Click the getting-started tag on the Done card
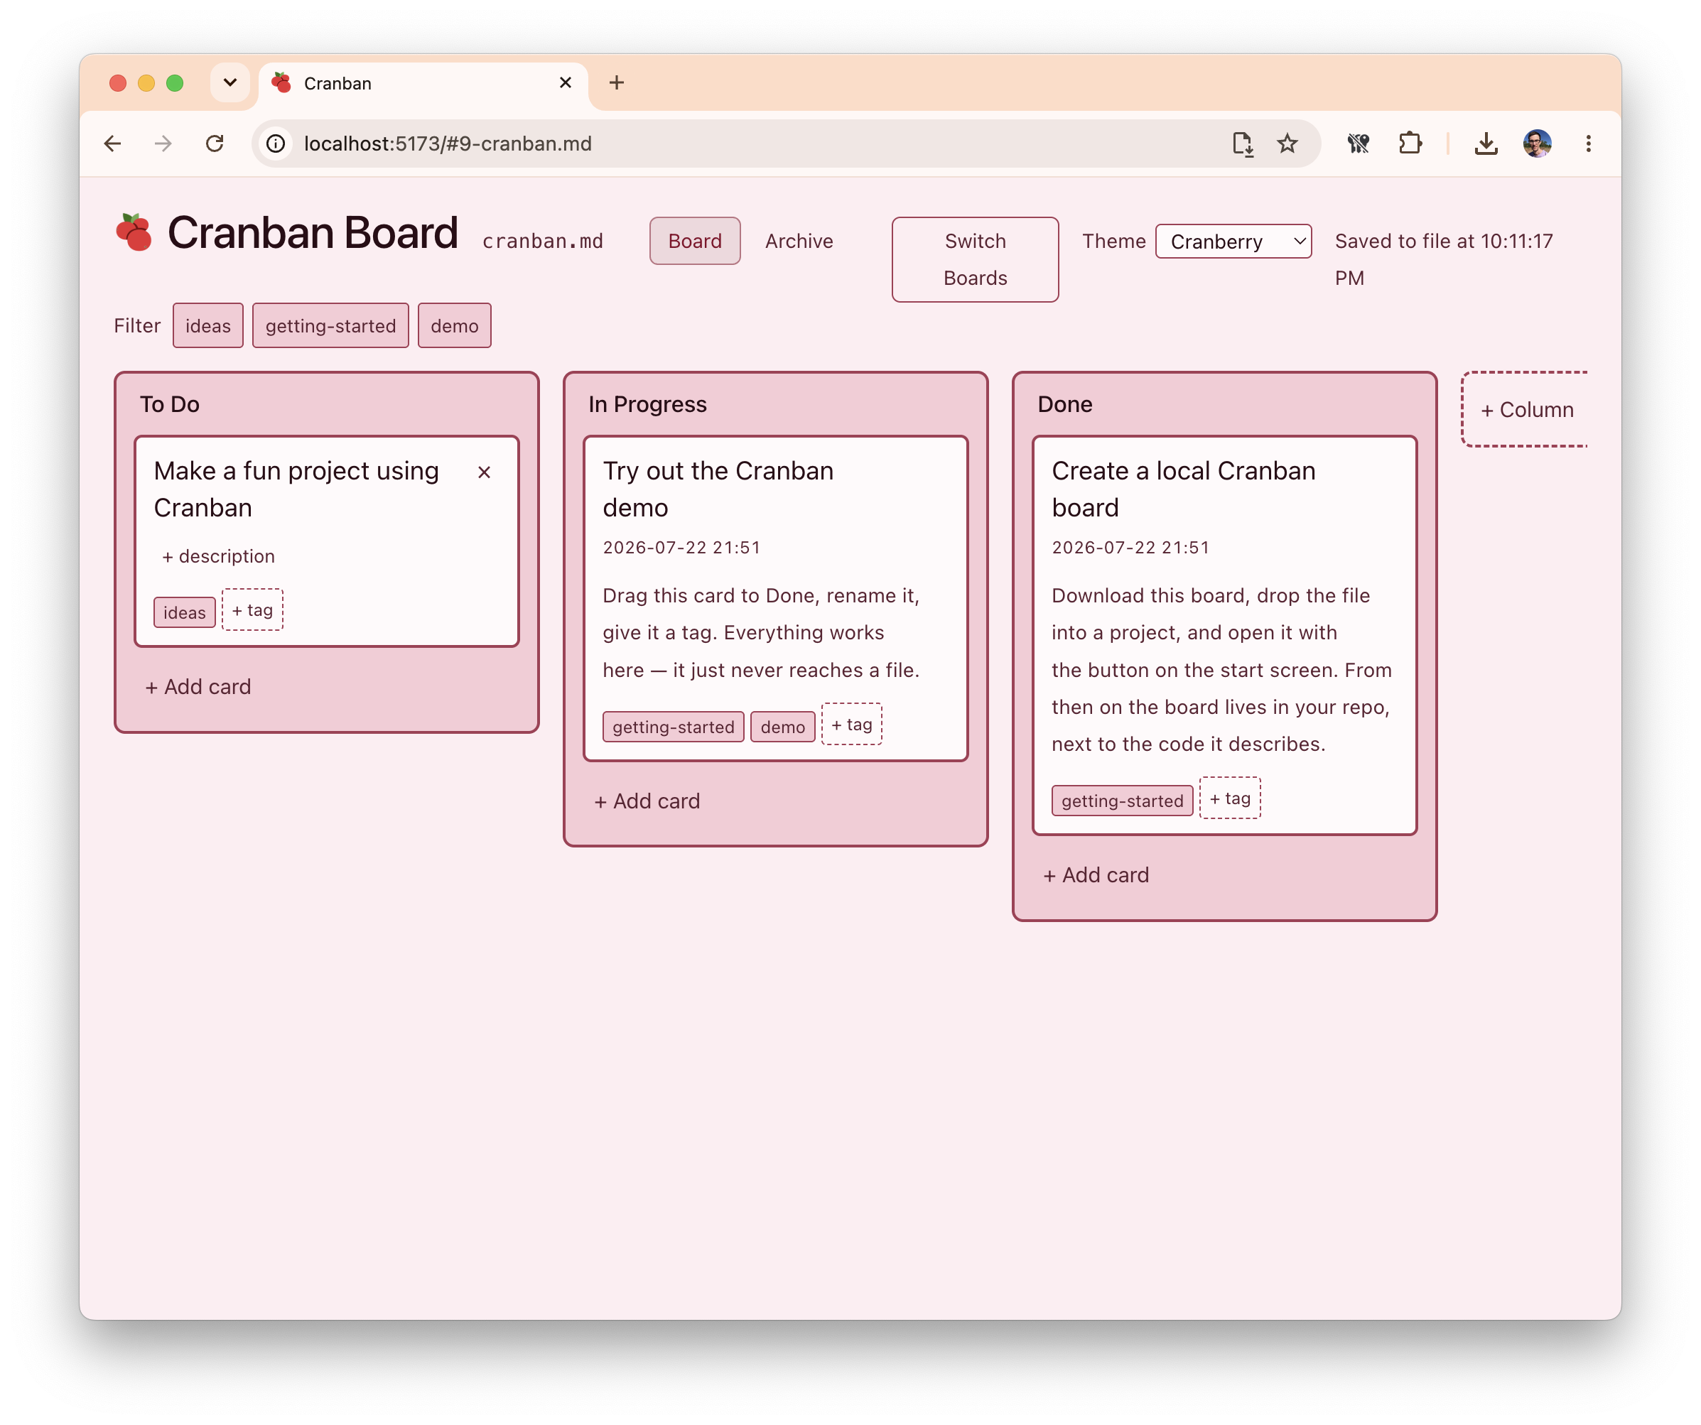 click(x=1122, y=800)
